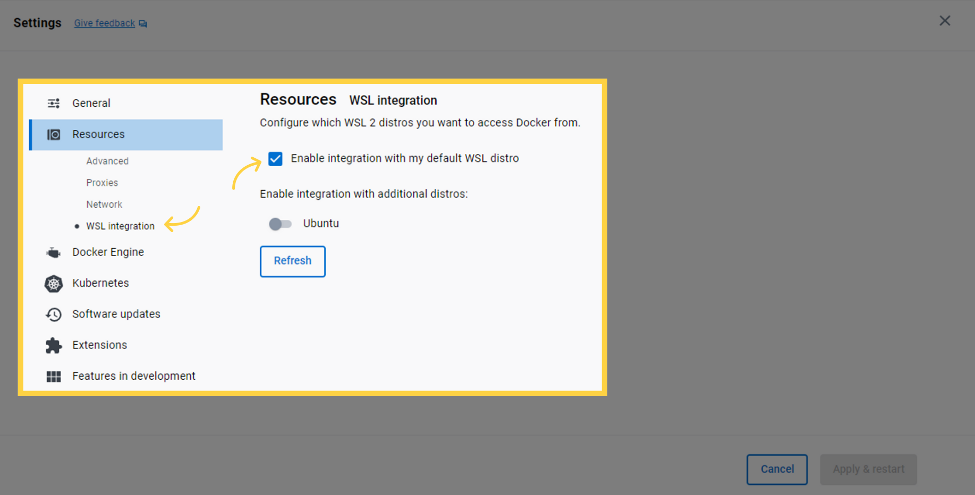Click the Extensions puzzle piece icon
The image size is (975, 495).
[x=54, y=345]
